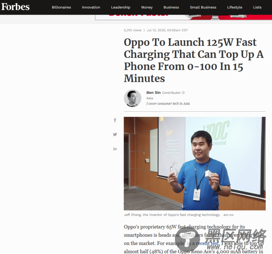Open the Lifestyle menu

click(x=235, y=7)
